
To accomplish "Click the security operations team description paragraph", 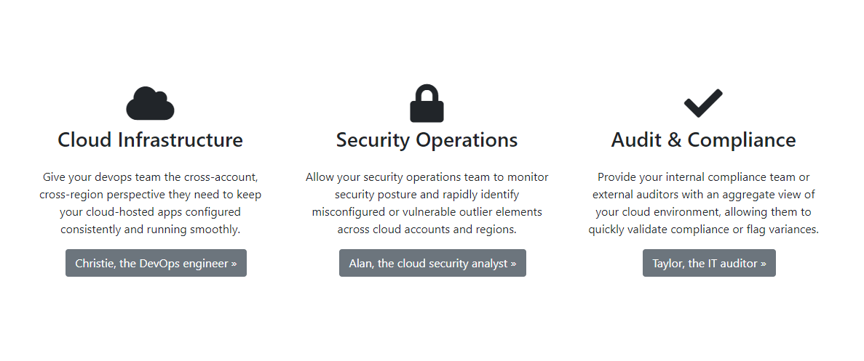I will pyautogui.click(x=427, y=203).
